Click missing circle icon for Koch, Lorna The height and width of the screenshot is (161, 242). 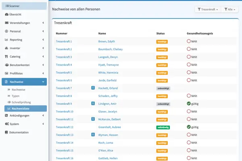189,142
